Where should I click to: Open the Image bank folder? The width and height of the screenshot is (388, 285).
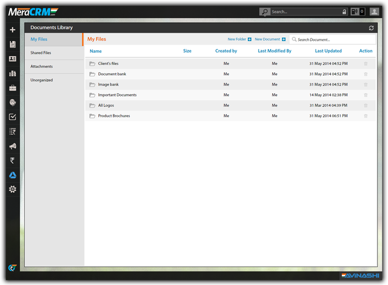click(x=109, y=84)
